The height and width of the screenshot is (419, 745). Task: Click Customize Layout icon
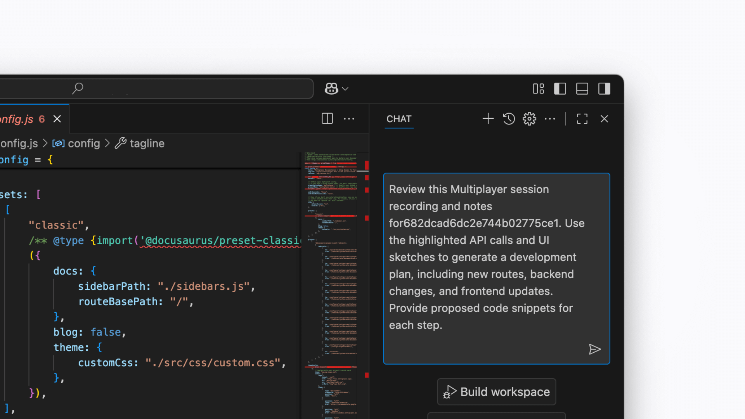[538, 89]
